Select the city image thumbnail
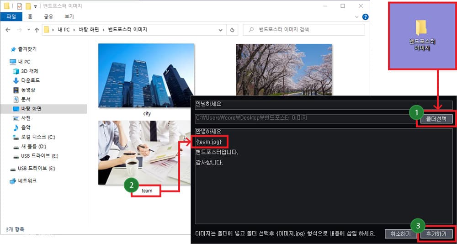This screenshot has width=457, height=244. point(146,75)
